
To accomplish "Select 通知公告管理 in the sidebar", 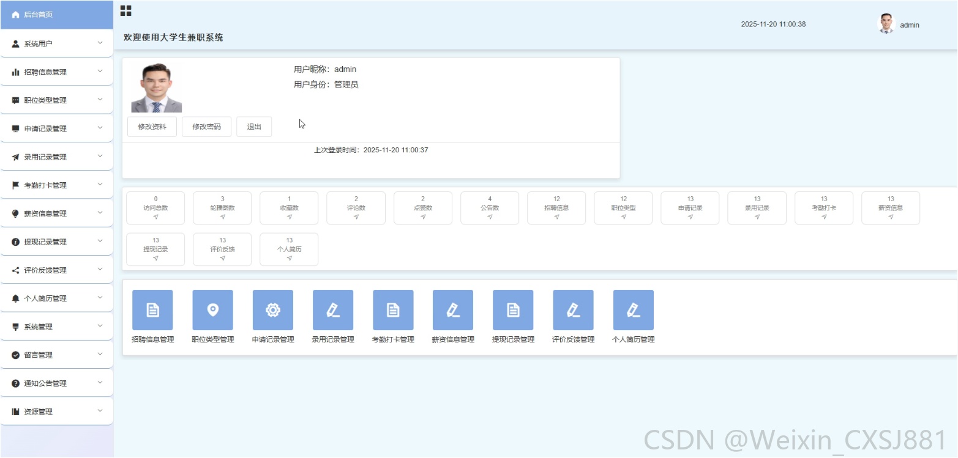I will click(56, 383).
